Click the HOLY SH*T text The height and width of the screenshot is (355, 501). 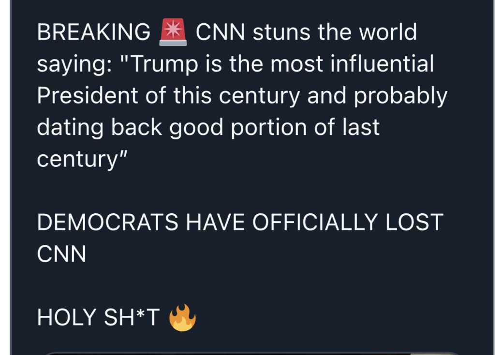coord(98,318)
